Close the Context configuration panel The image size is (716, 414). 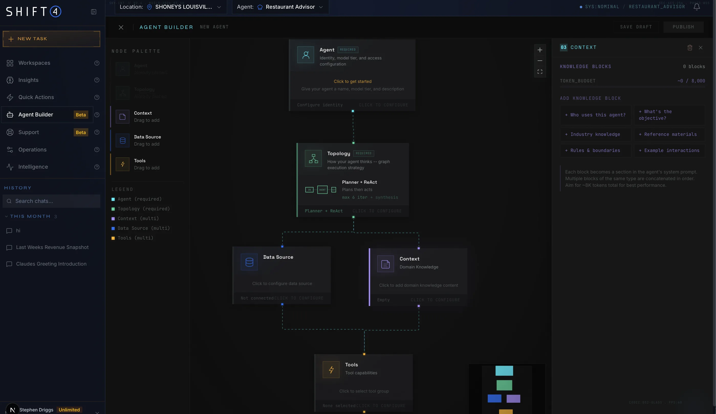701,47
